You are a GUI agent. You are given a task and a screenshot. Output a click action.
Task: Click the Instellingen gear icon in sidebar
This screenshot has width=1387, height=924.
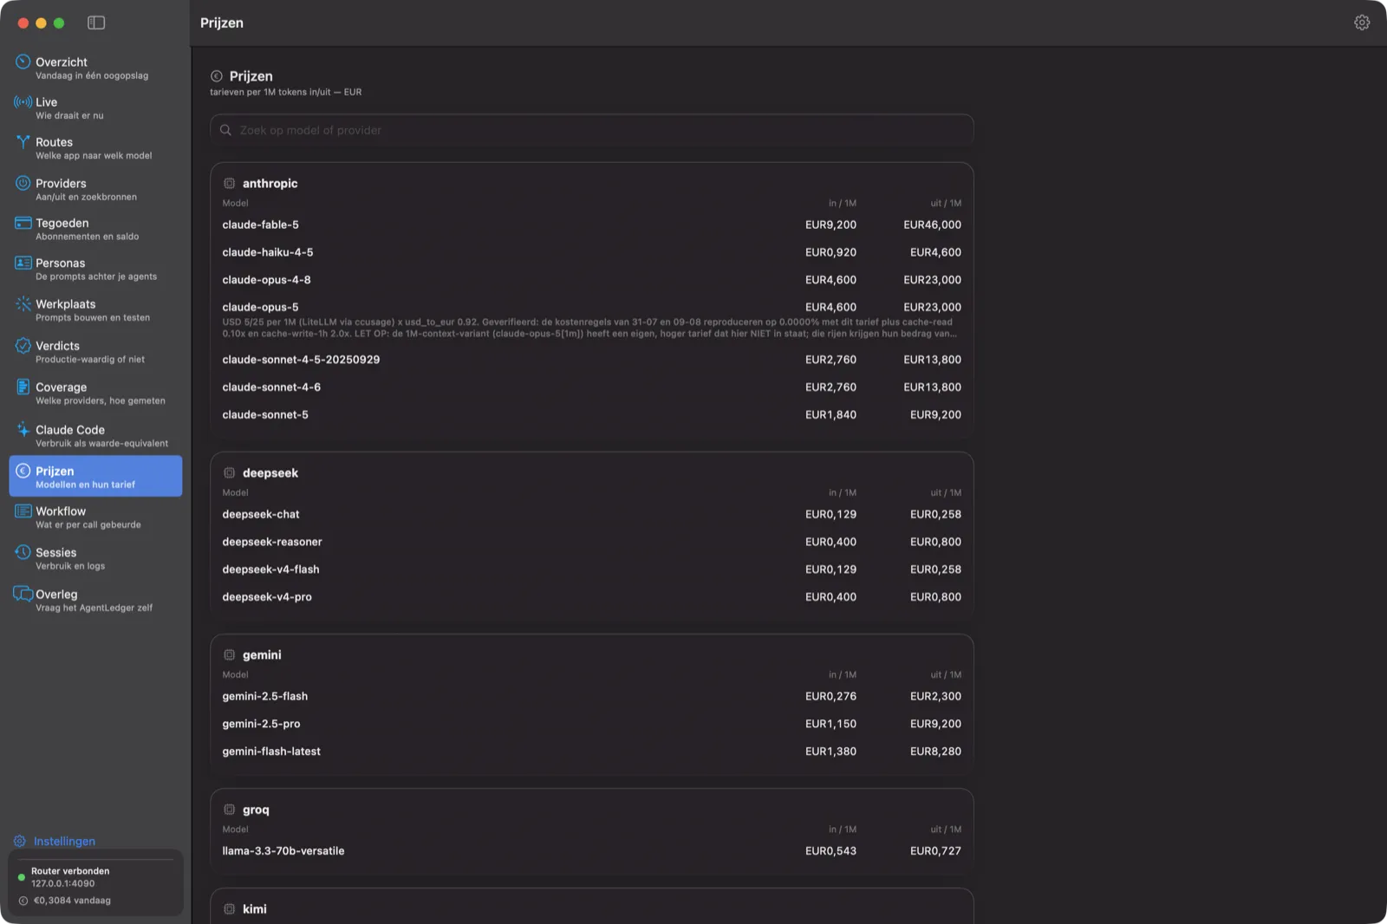[x=20, y=841]
